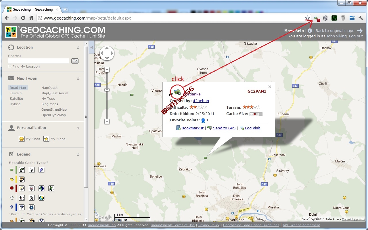
Task: Choose MapQuest Aerial map type
Action: coord(55,93)
